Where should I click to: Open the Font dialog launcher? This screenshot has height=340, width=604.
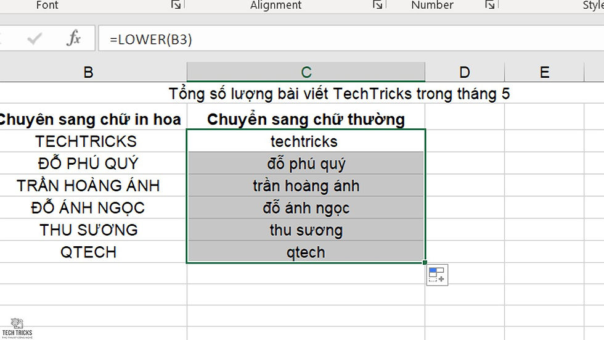[176, 4]
